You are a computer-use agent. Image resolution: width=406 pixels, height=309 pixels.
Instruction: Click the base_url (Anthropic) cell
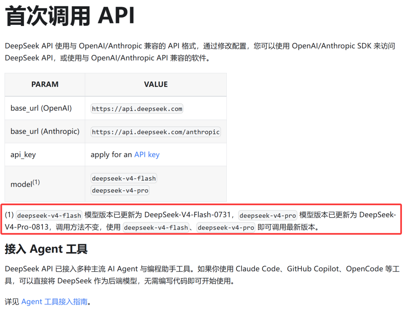click(x=45, y=131)
